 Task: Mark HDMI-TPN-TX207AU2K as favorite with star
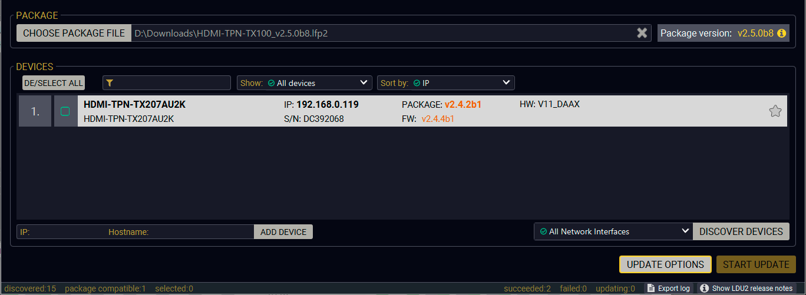click(775, 111)
